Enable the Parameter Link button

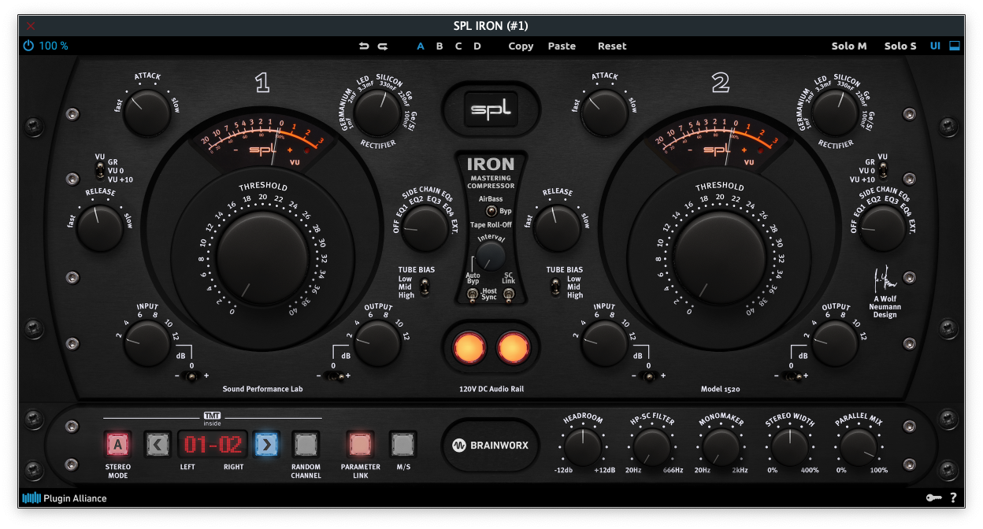(361, 445)
